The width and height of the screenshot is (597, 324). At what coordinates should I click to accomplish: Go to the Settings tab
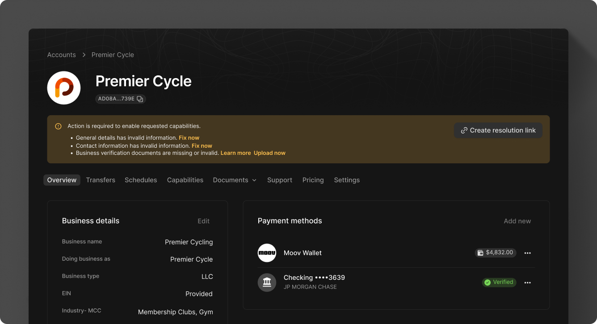pos(347,180)
